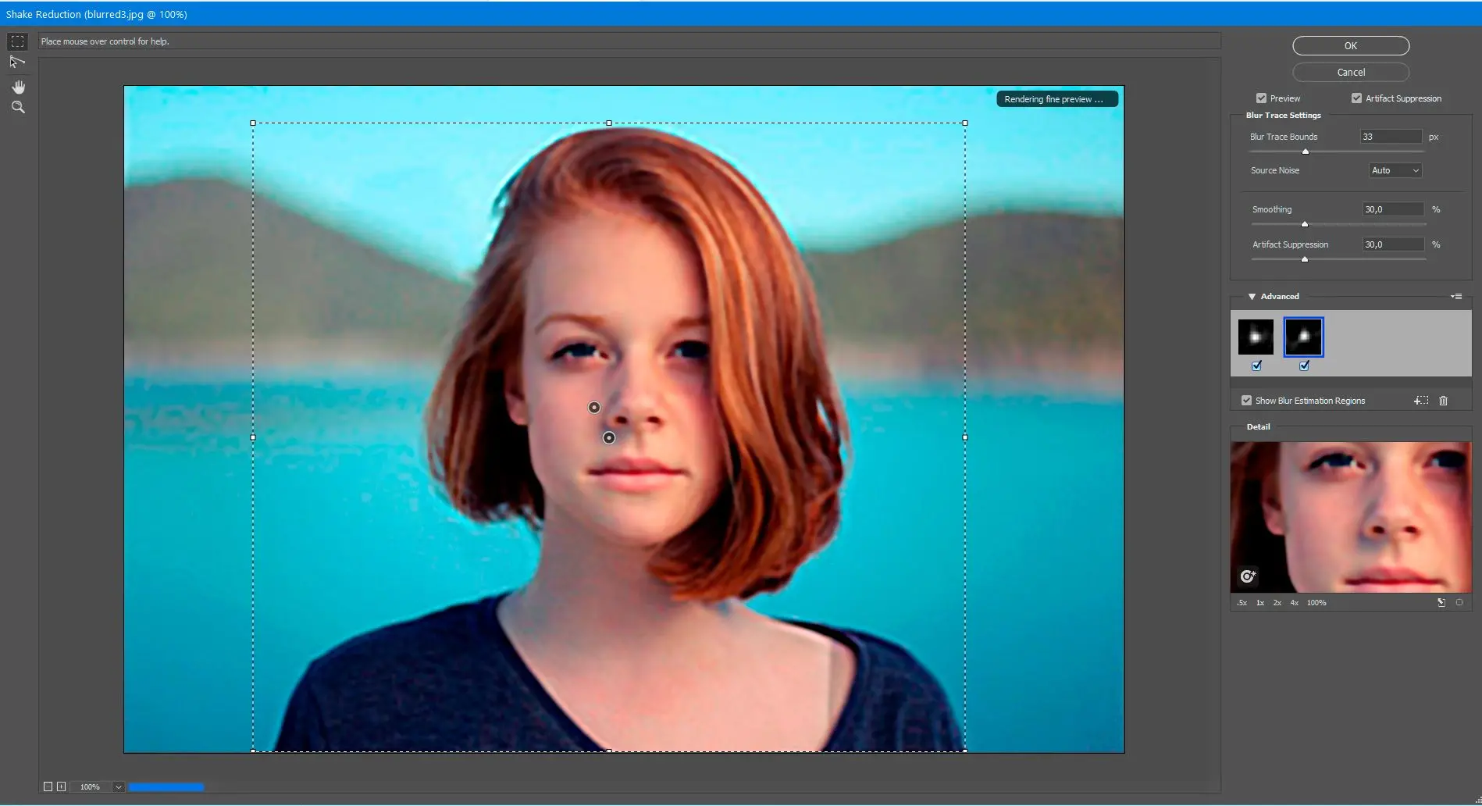Click the 'Blur Trace Bounds' label
The height and width of the screenshot is (806, 1482).
[x=1284, y=137]
